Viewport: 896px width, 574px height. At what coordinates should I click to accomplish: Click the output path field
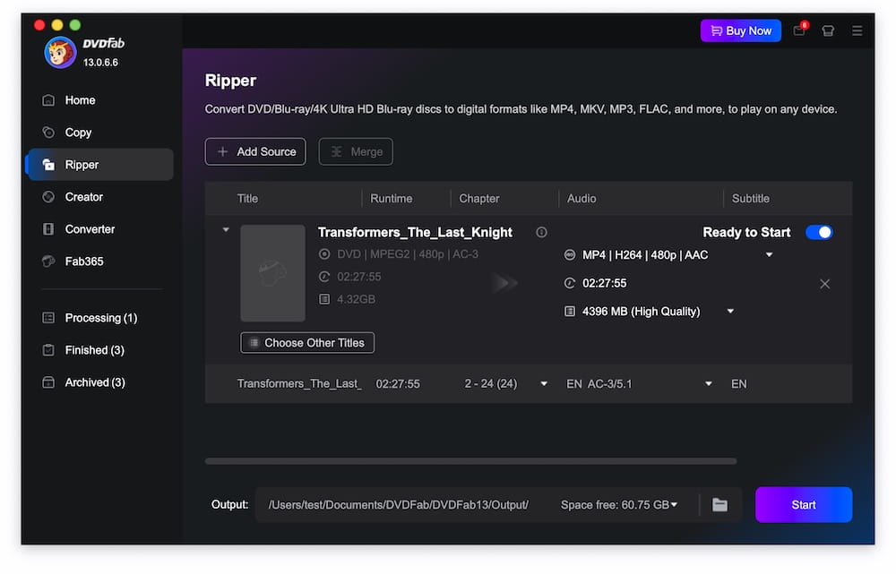tap(399, 505)
